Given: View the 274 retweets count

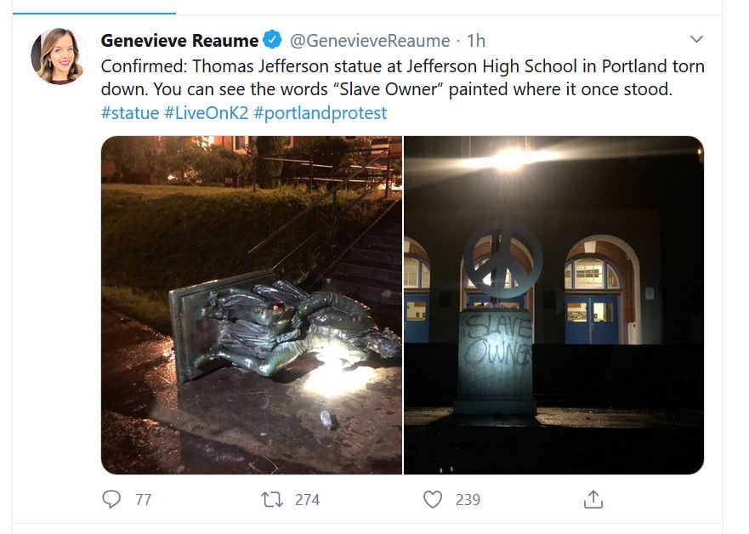Looking at the screenshot, I should 307,500.
